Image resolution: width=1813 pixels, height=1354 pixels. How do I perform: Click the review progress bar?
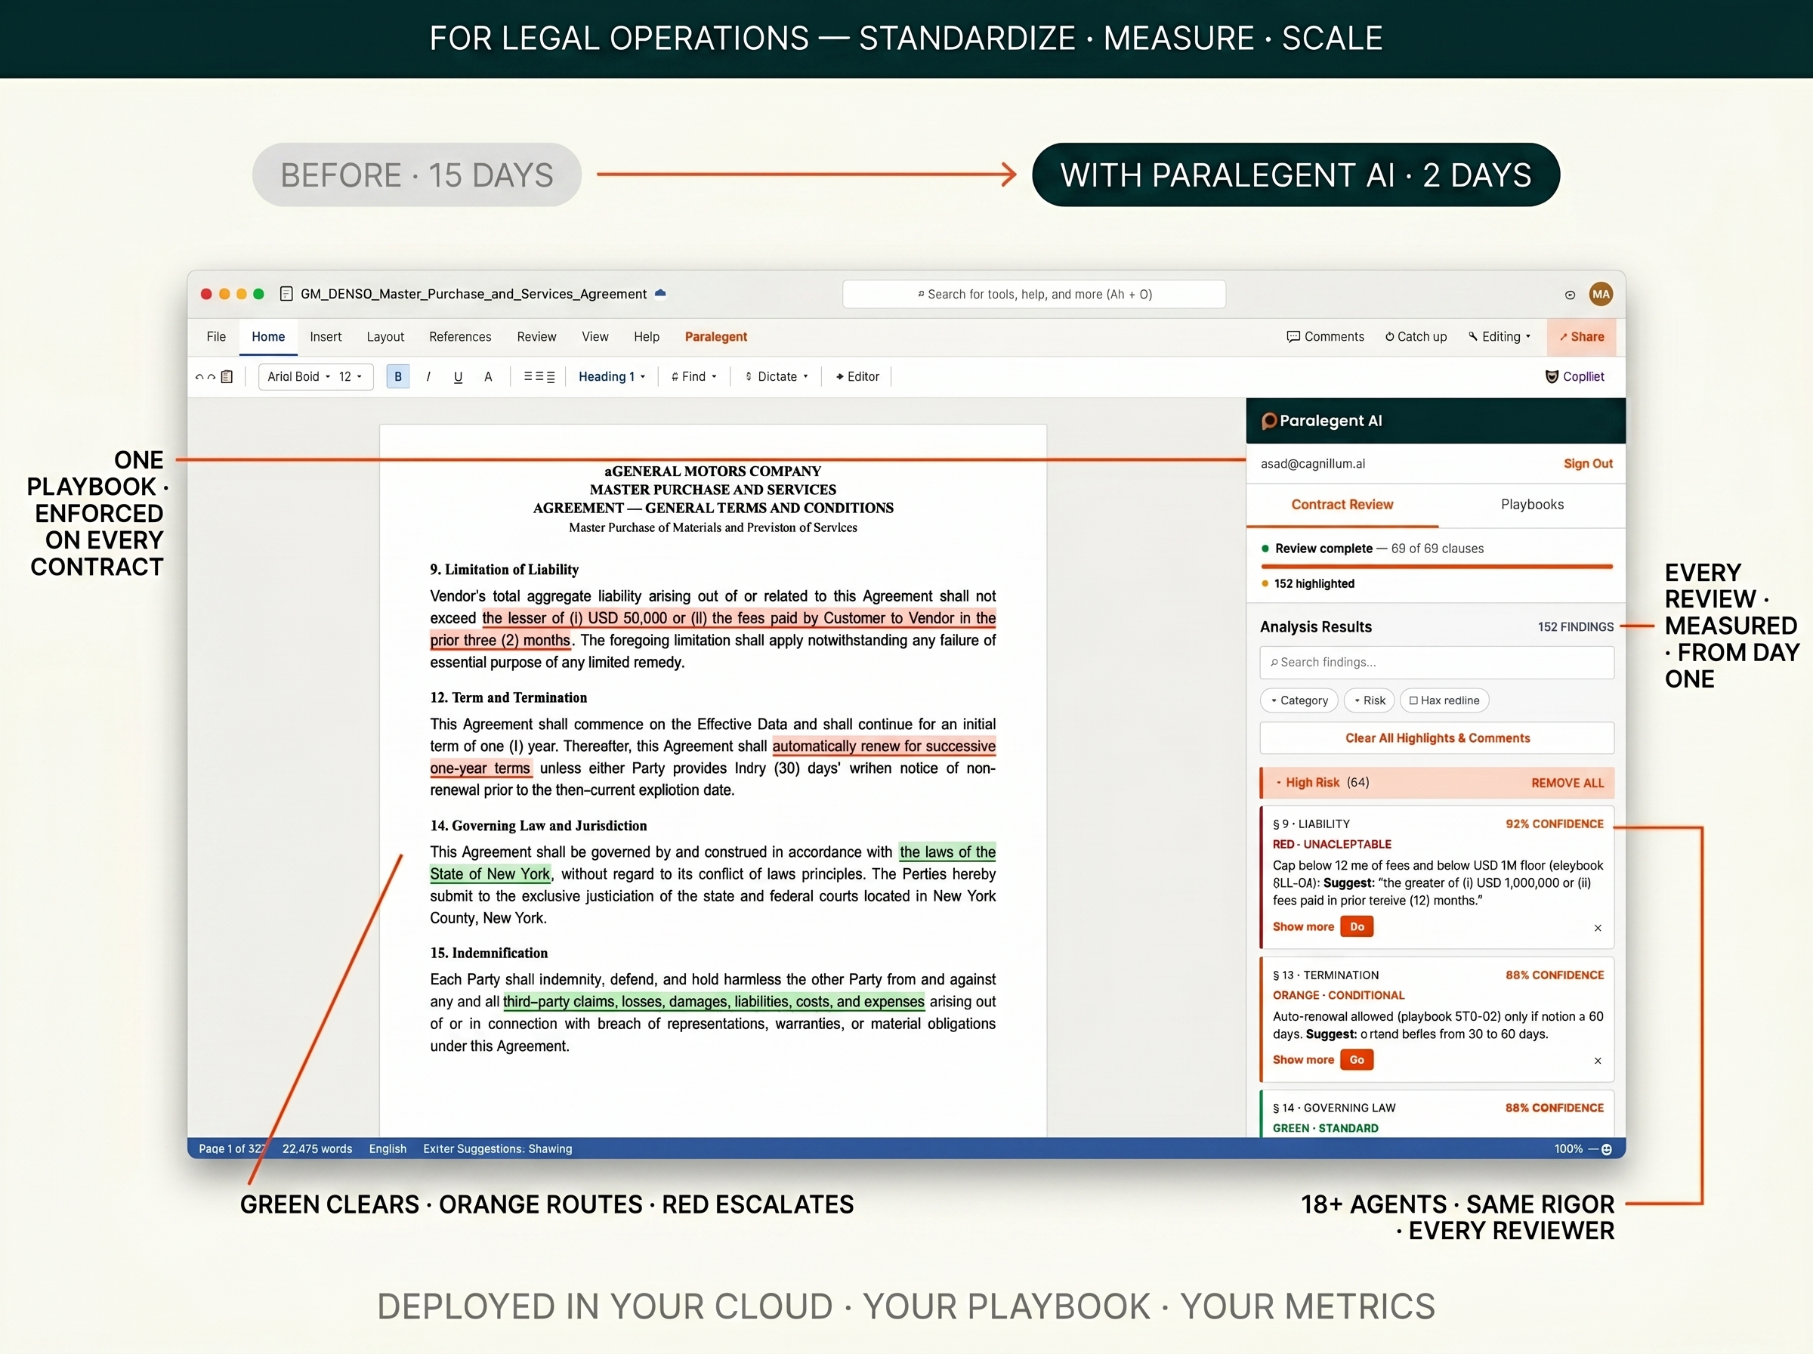click(x=1437, y=567)
